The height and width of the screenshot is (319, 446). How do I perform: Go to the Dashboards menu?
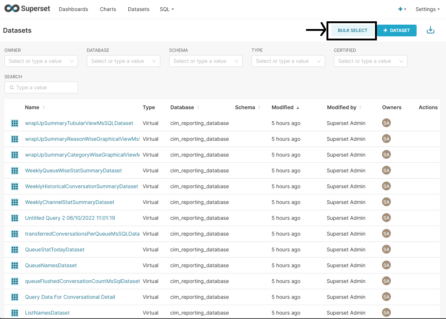73,9
